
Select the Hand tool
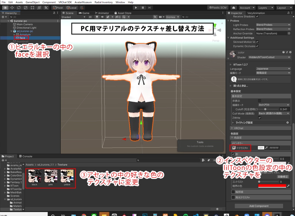coord(5,7)
